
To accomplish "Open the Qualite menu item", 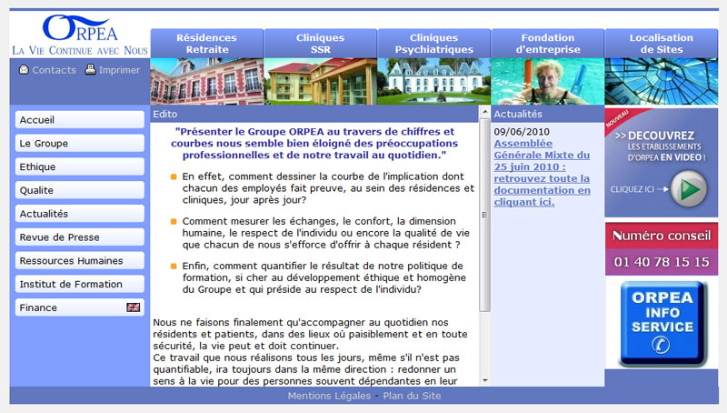I will pos(80,190).
